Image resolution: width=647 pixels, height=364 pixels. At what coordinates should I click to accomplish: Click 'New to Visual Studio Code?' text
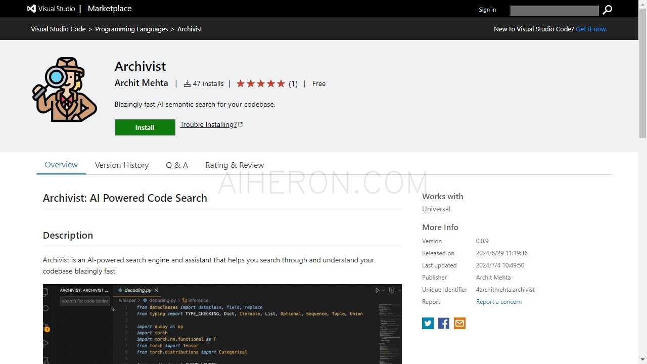point(534,29)
